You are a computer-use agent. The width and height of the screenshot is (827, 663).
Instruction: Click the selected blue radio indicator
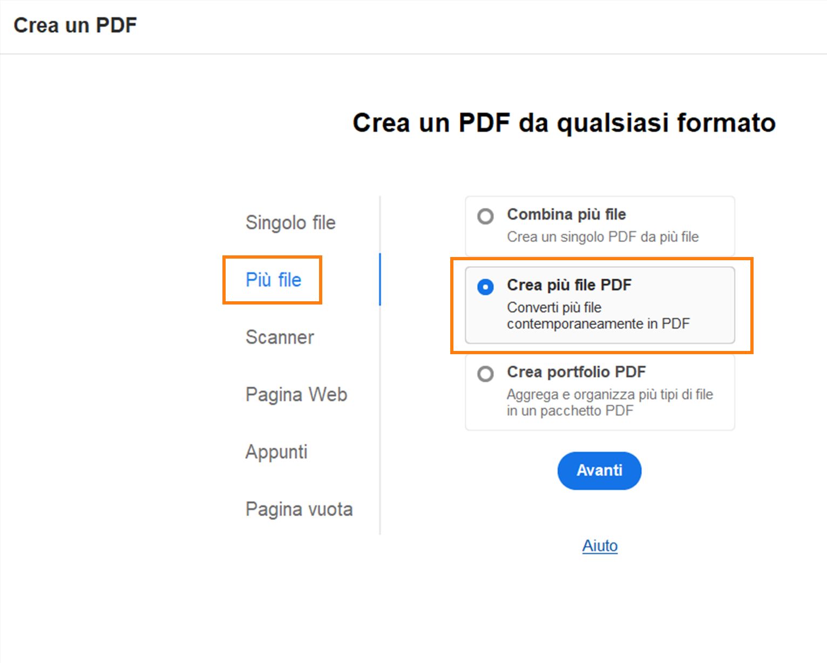[485, 287]
